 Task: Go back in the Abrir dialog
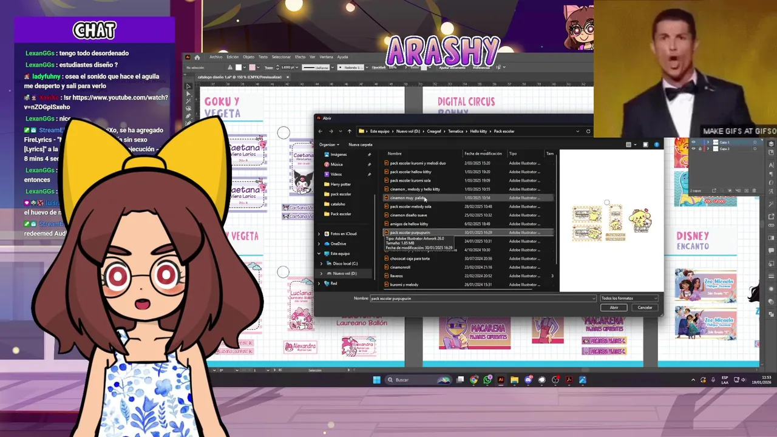[321, 131]
